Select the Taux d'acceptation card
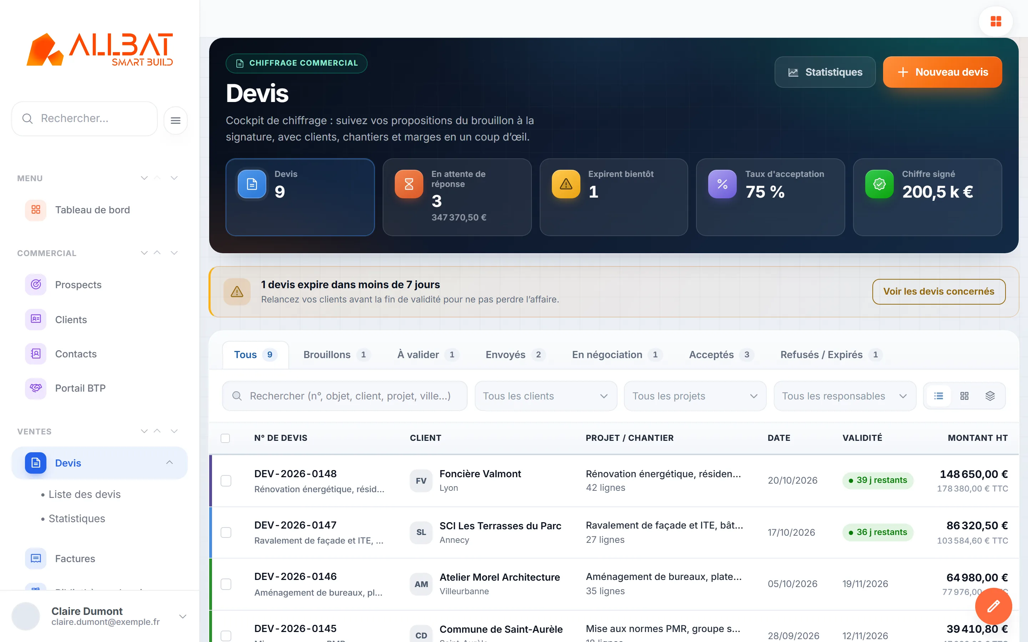 pos(771,197)
